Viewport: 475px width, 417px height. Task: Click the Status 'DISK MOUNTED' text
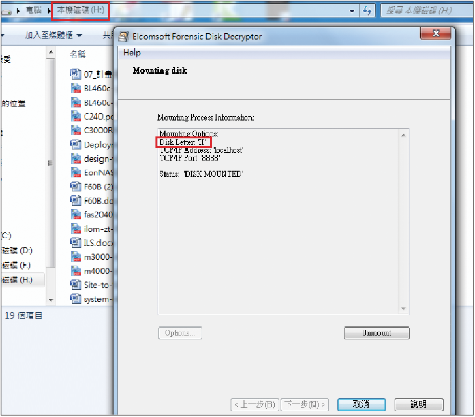[202, 174]
